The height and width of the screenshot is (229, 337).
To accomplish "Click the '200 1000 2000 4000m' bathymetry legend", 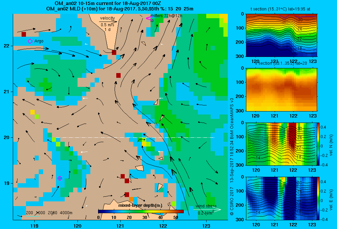I will tap(49, 213).
